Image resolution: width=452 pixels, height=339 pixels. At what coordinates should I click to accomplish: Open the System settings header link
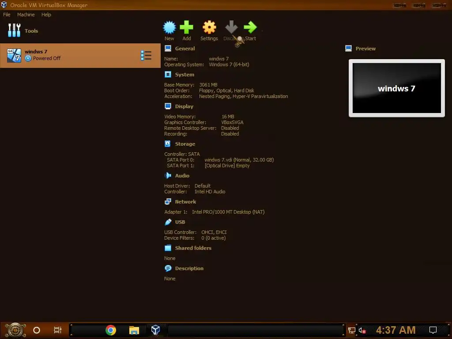tap(185, 74)
